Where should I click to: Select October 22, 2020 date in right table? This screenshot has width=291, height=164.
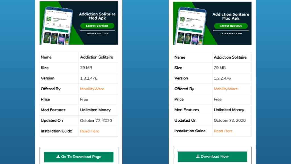click(229, 120)
